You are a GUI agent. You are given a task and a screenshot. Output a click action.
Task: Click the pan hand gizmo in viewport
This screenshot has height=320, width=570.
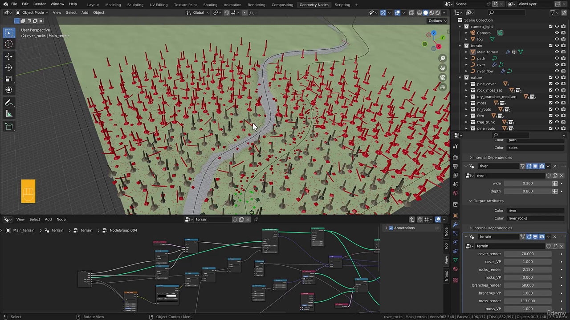coord(443,68)
